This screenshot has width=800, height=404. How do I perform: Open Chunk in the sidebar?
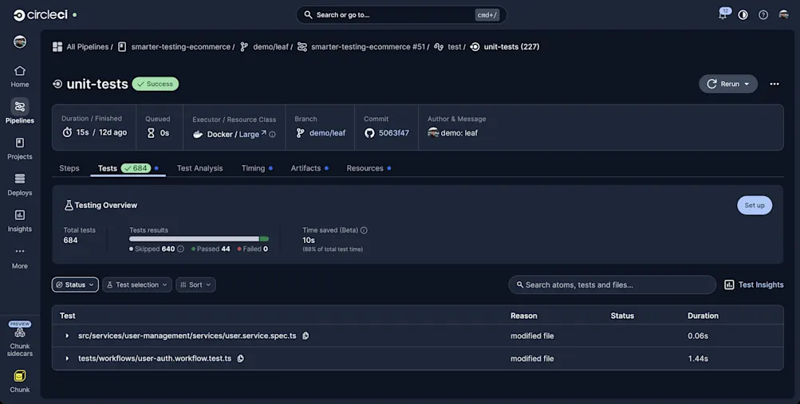pyautogui.click(x=20, y=381)
